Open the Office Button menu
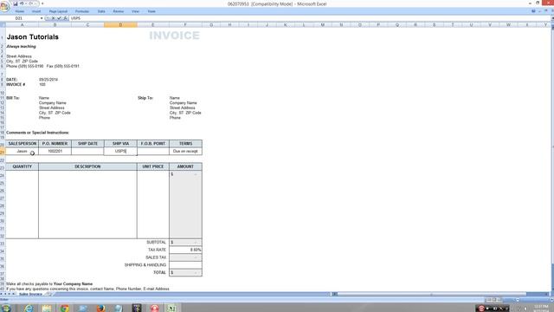Screen dimensions: 554x312 pos(4,6)
